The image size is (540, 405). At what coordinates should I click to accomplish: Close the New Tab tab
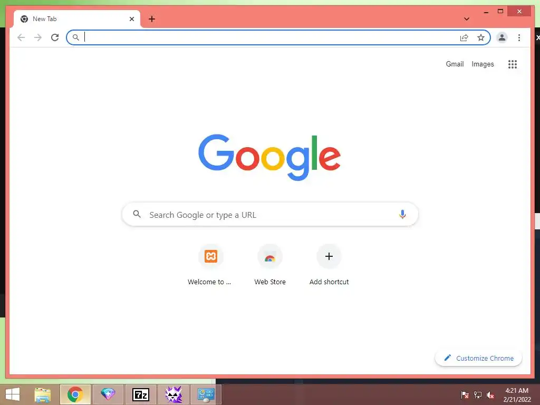click(131, 19)
